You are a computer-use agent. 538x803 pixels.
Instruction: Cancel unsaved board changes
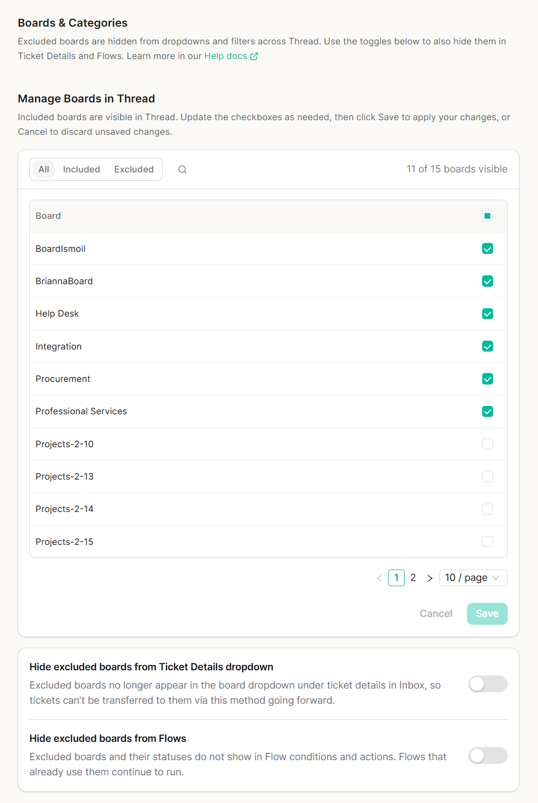(436, 614)
